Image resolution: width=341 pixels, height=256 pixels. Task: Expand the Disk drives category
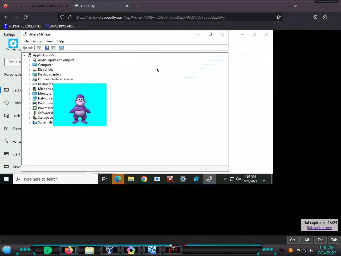pos(30,70)
